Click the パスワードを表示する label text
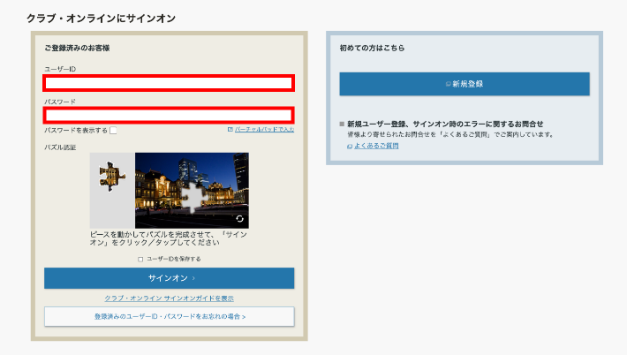The image size is (627, 355). (x=76, y=131)
